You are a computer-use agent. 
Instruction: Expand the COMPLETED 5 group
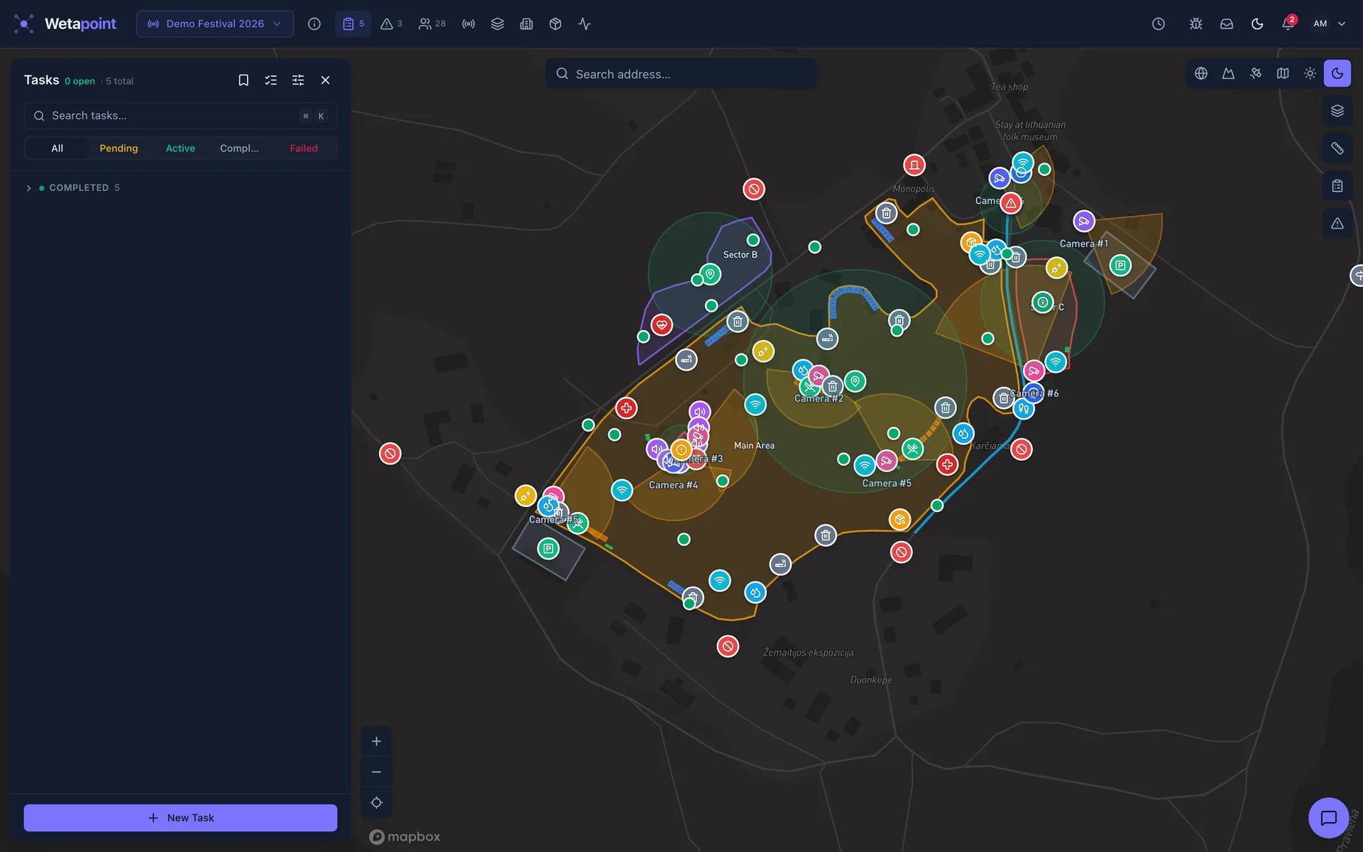click(x=180, y=188)
